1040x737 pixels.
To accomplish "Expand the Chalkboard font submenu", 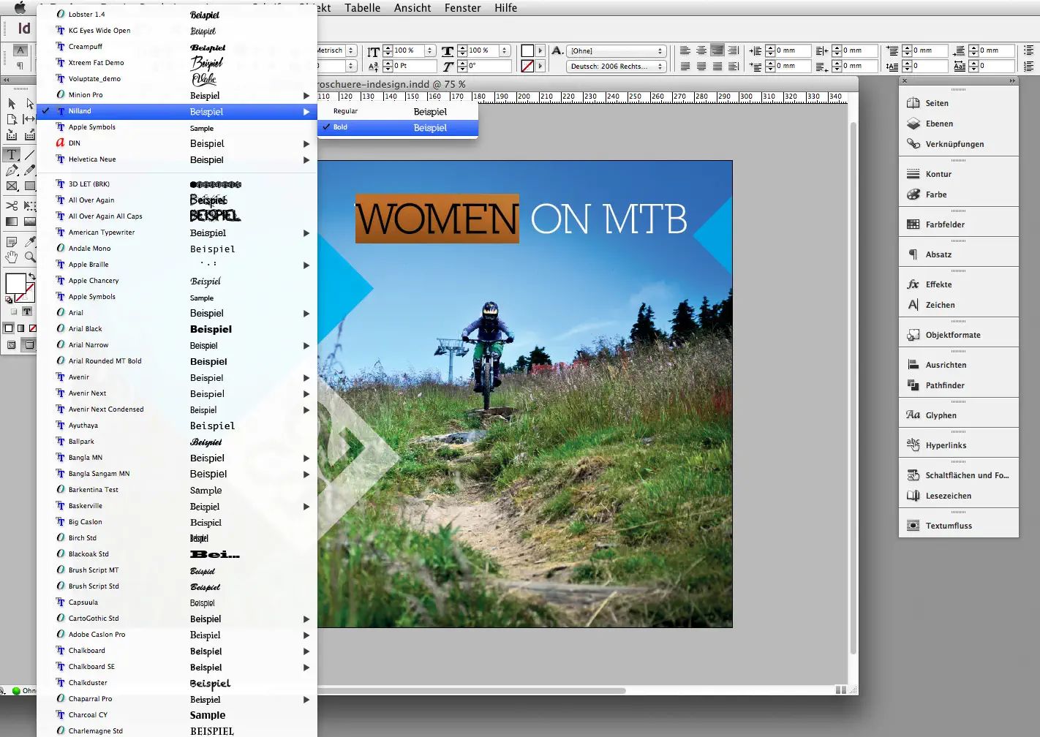I will 306,651.
